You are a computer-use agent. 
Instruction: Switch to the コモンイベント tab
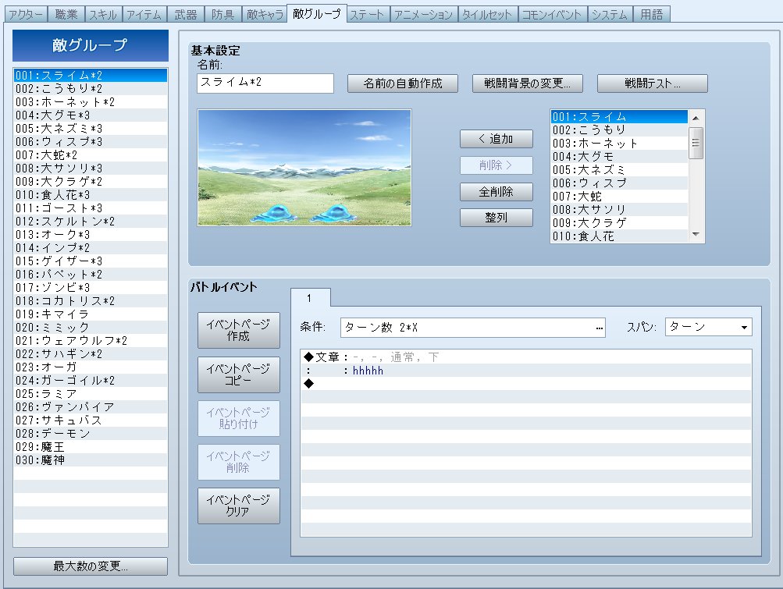point(551,14)
